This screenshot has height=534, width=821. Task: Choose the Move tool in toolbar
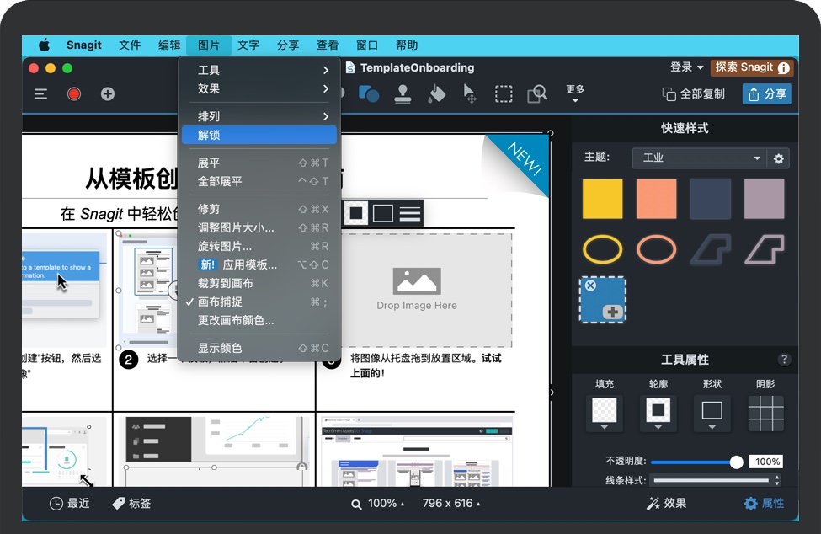click(470, 94)
